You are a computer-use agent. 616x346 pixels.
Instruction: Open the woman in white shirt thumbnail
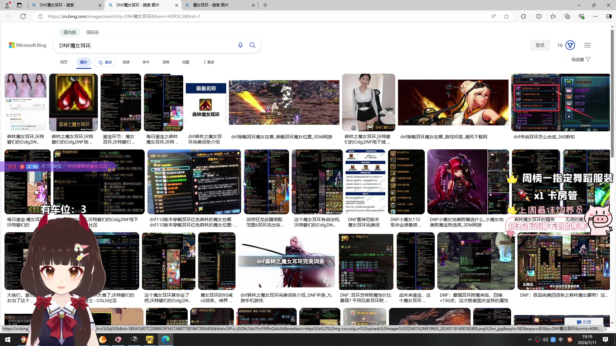[x=368, y=103]
